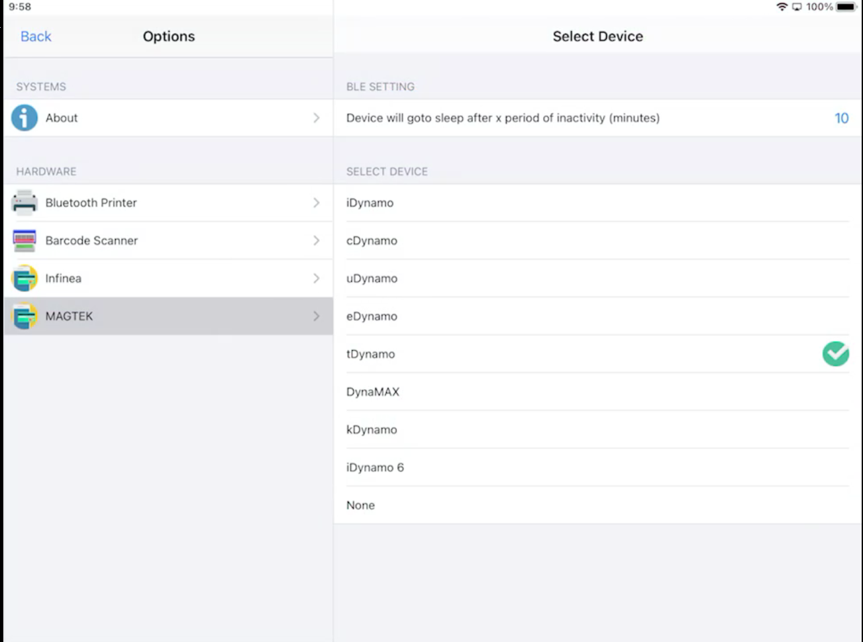Image resolution: width=863 pixels, height=642 pixels.
Task: Tap the screen mirroring status icon
Action: click(x=797, y=7)
